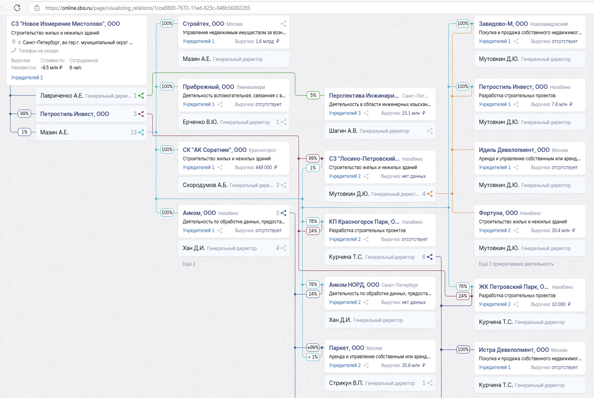Open Прибрежный, ООО company page
This screenshot has width=594, height=398.
(208, 87)
